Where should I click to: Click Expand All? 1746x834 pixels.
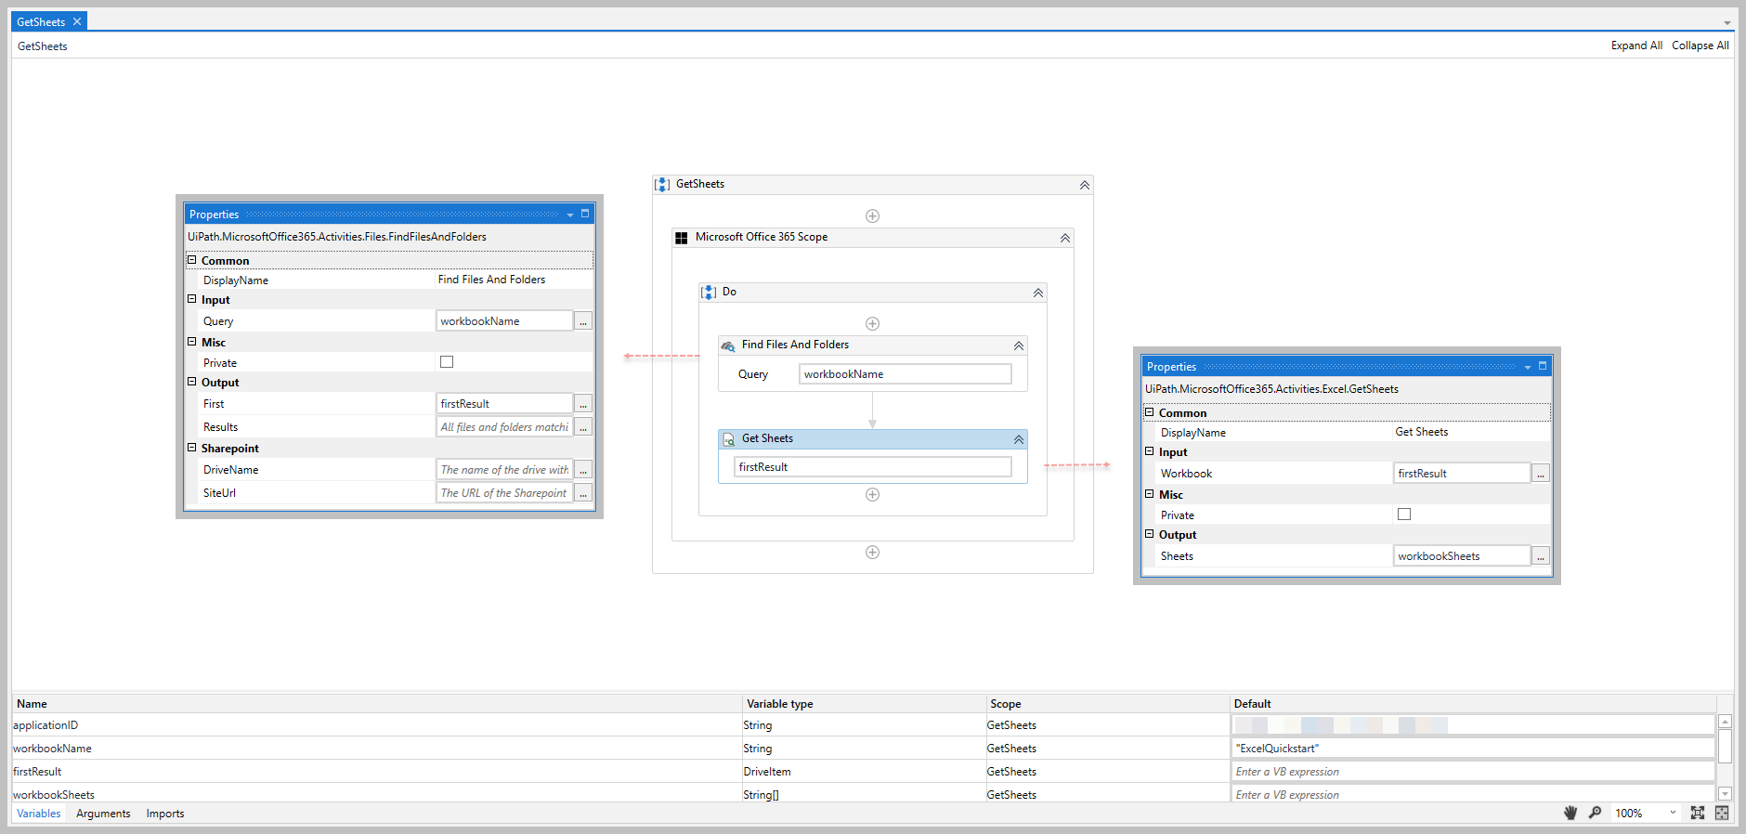pyautogui.click(x=1636, y=46)
